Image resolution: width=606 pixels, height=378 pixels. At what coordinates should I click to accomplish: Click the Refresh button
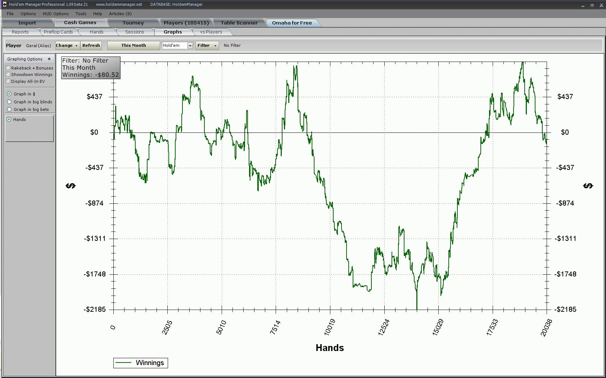pyautogui.click(x=91, y=45)
